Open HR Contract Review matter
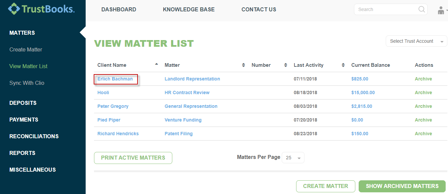 (187, 92)
